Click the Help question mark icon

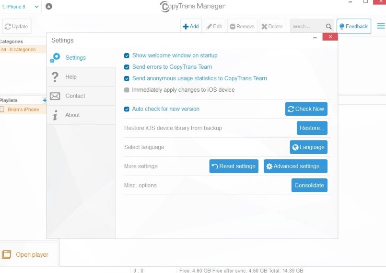55,77
